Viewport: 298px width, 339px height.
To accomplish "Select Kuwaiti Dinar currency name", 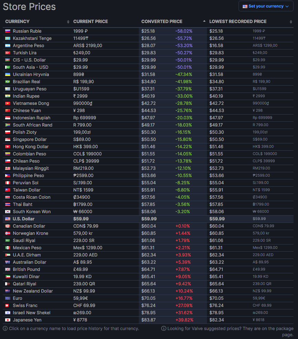I will pyautogui.click(x=26, y=276).
